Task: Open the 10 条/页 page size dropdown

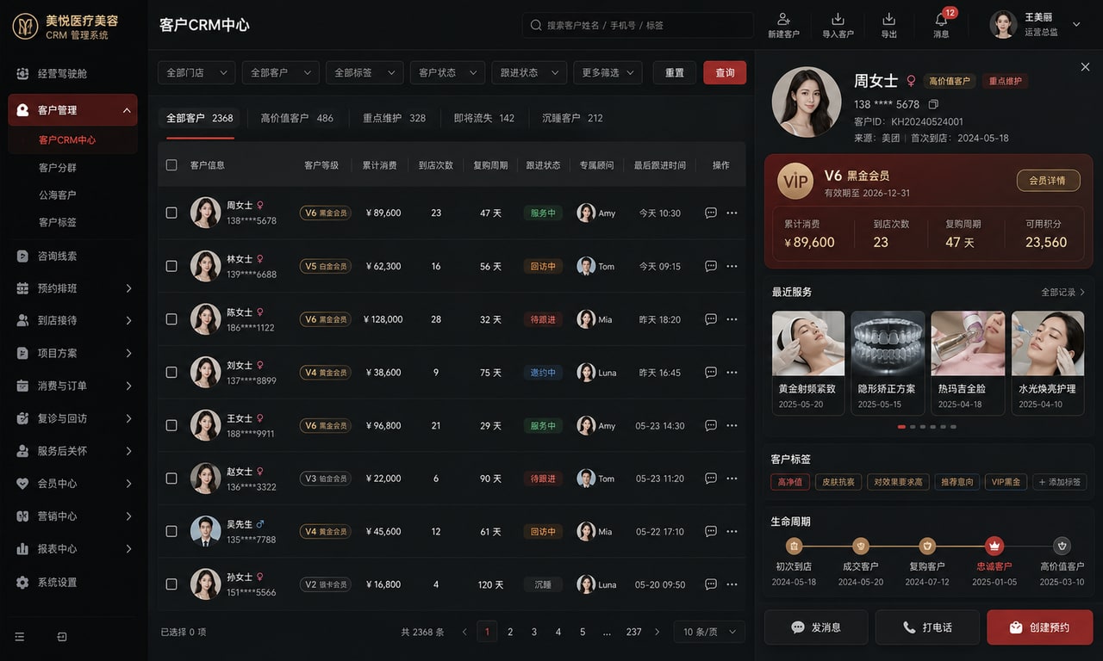Action: (x=709, y=632)
